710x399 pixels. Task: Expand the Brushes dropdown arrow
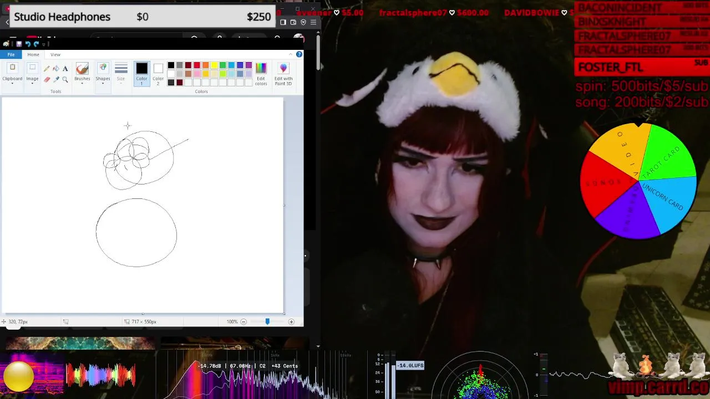pyautogui.click(x=82, y=84)
